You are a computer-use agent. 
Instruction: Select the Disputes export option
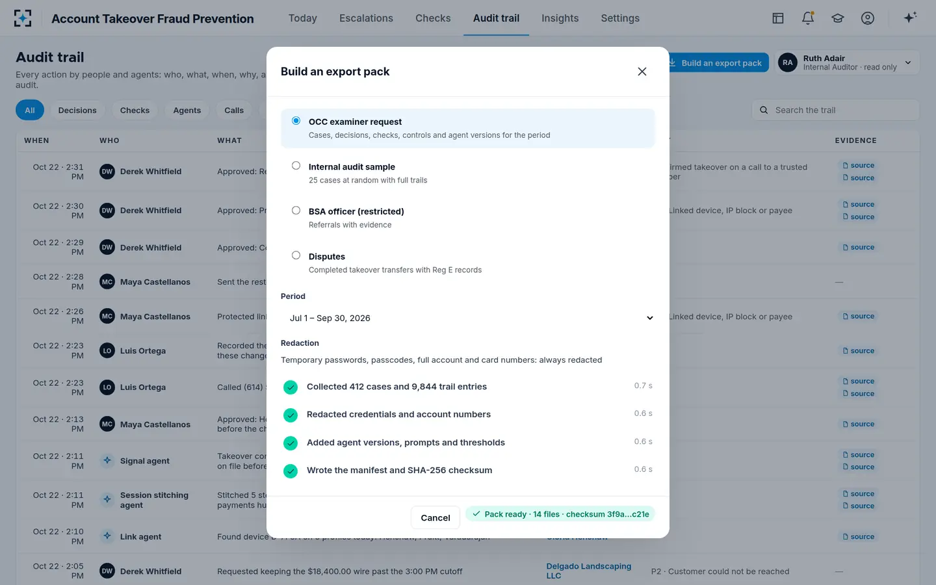[x=467, y=263]
